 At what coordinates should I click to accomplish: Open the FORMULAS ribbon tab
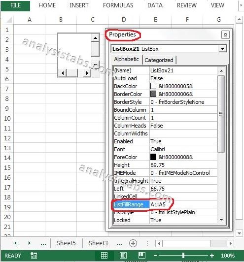(x=118, y=5)
